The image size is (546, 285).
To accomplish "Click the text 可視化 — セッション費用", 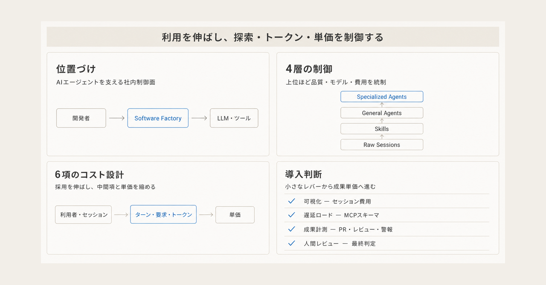I will 337,202.
